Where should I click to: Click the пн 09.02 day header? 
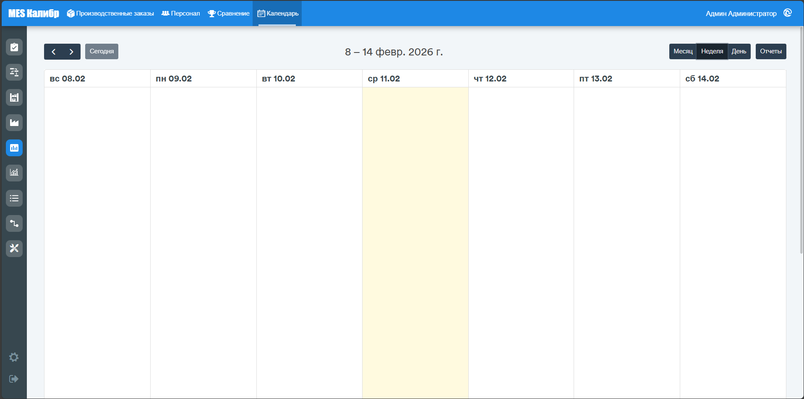point(204,79)
